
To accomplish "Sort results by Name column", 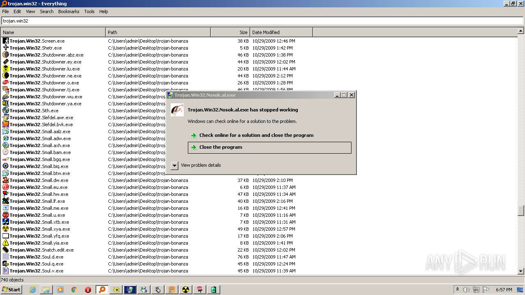I will [x=53, y=32].
